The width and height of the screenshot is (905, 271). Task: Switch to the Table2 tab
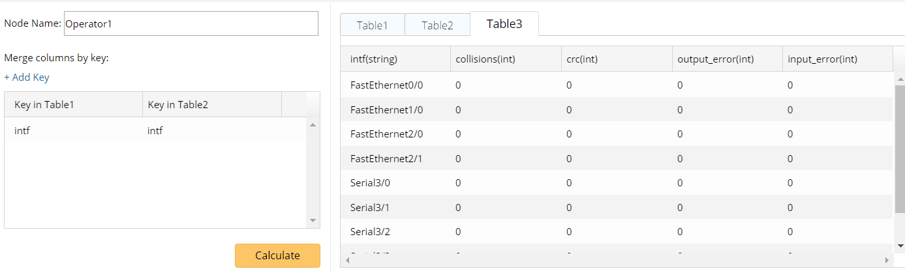pyautogui.click(x=437, y=25)
